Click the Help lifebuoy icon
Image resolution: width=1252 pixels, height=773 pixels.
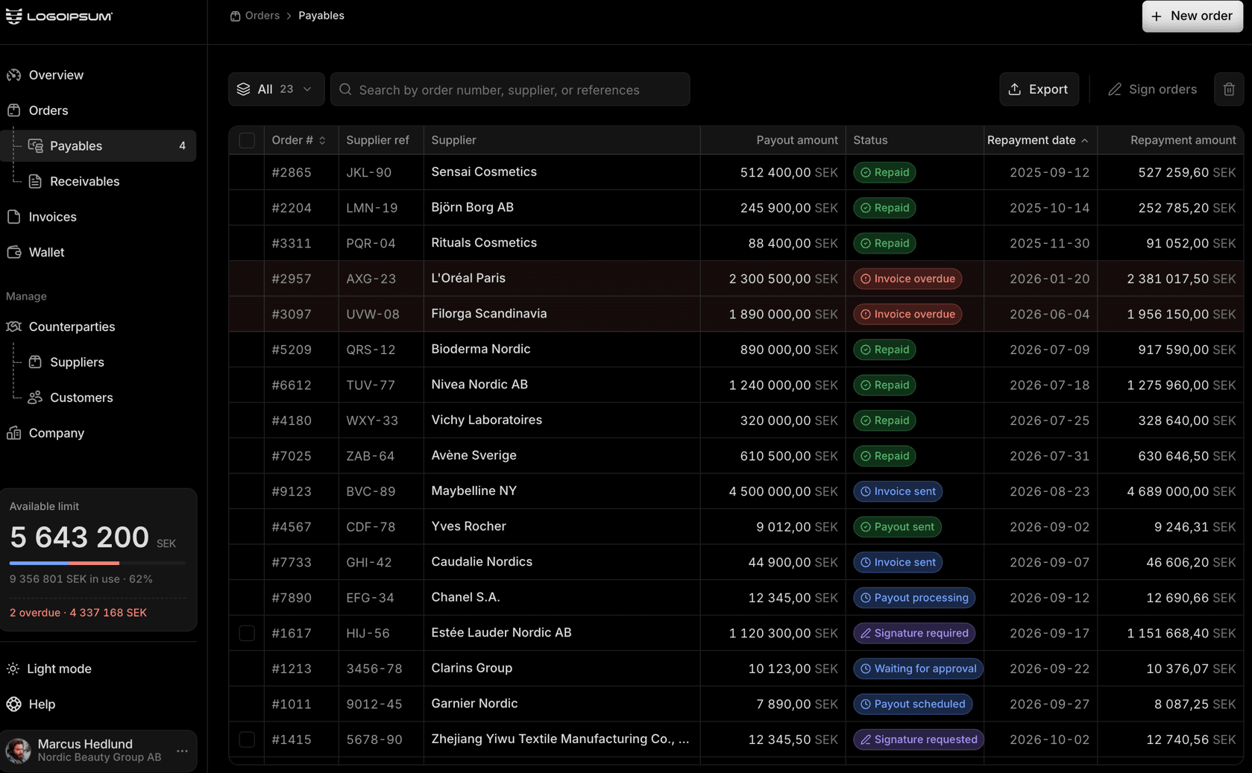[x=13, y=704]
